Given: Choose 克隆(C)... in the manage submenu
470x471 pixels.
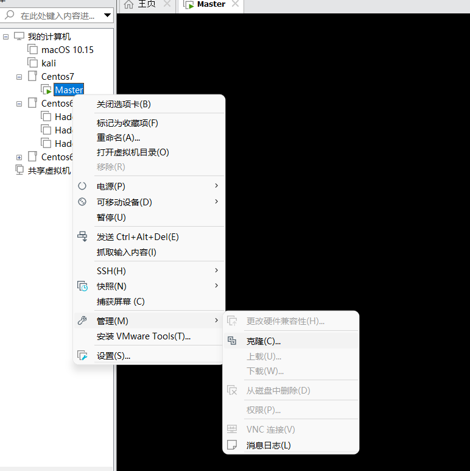Looking at the screenshot, I should coord(291,341).
